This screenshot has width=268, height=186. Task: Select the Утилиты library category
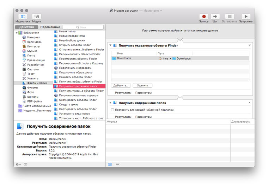33,79
